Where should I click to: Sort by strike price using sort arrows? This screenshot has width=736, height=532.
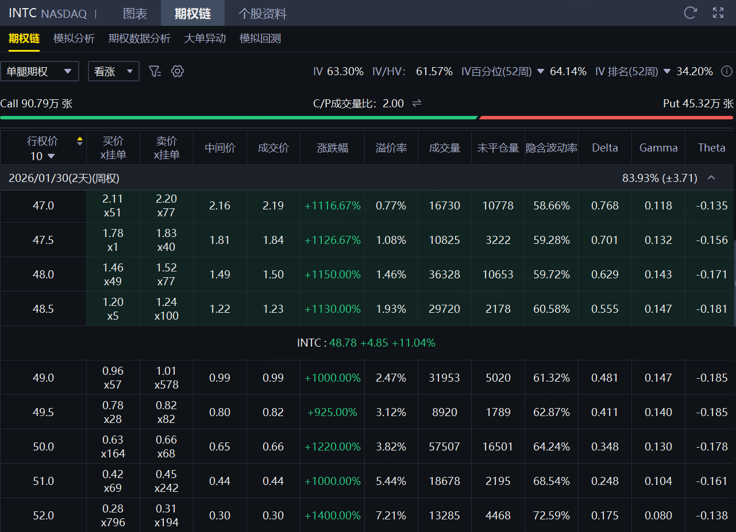(80, 141)
